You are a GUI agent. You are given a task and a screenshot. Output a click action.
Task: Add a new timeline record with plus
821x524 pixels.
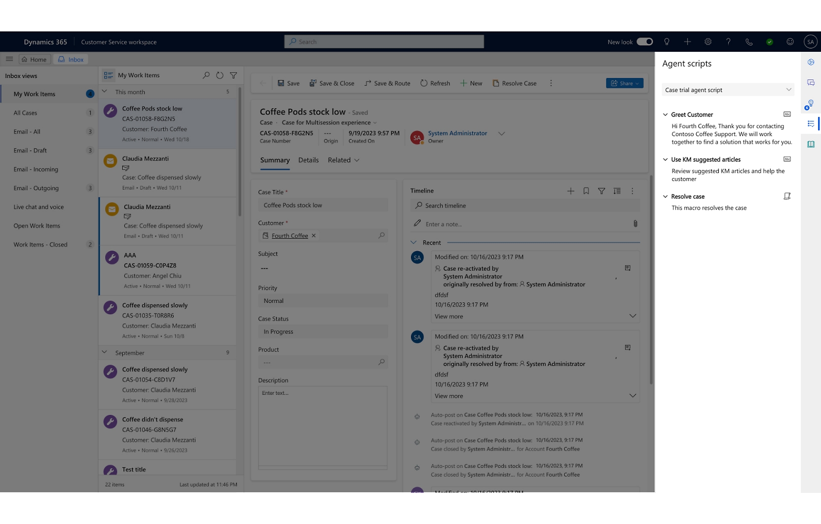(x=570, y=191)
